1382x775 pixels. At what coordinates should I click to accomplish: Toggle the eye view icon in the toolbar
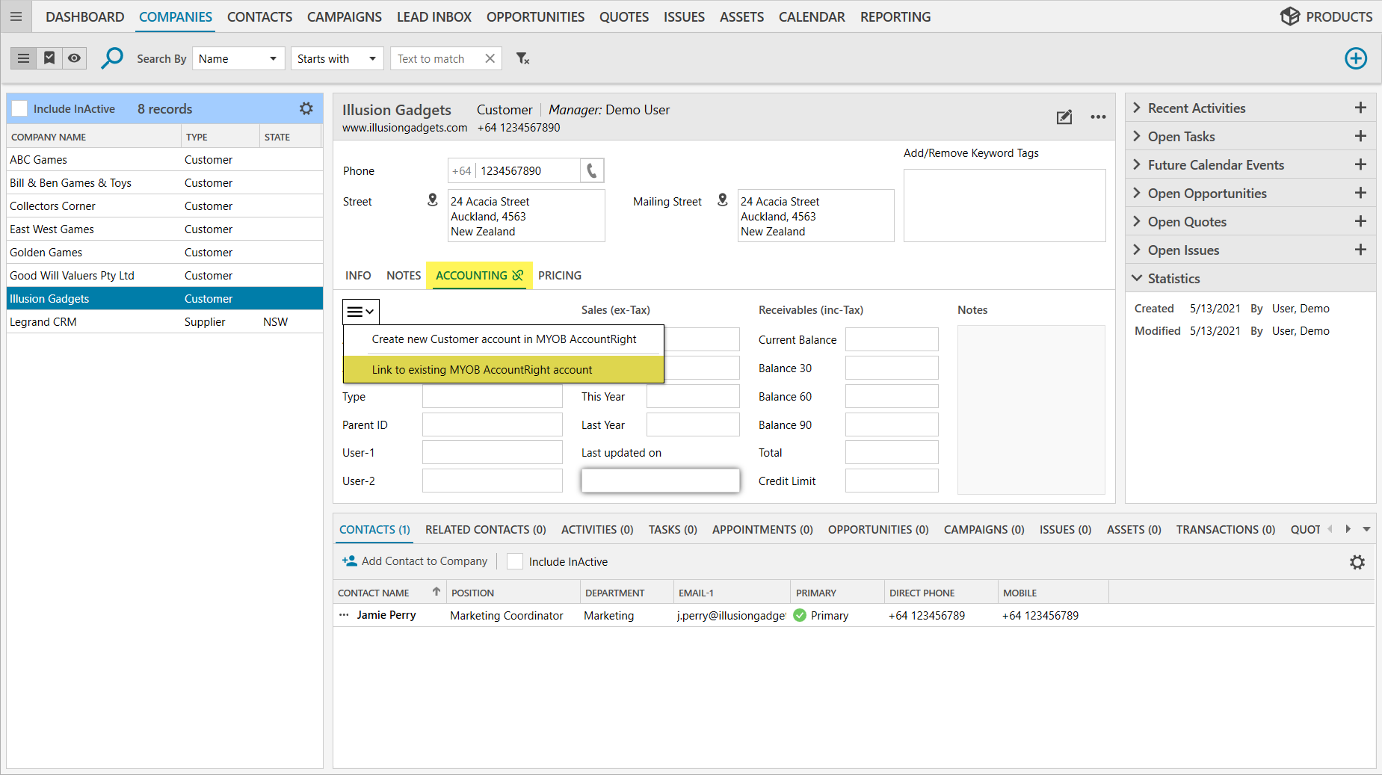tap(73, 58)
